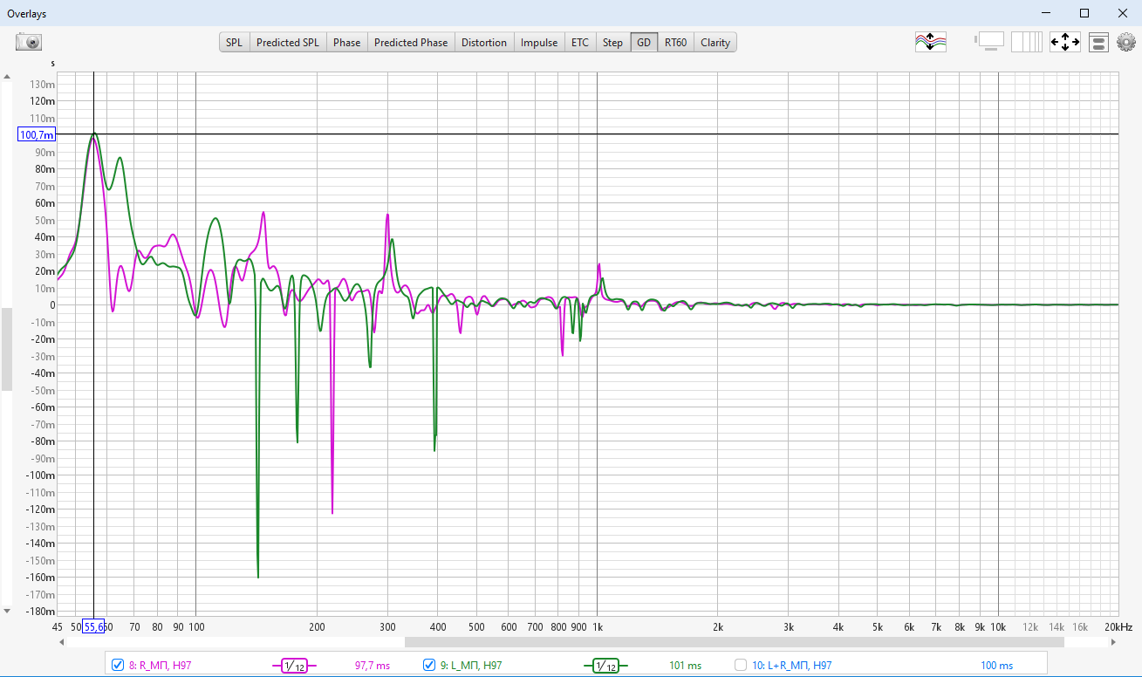
Task: Click the green 1/12 smoothing icon
Action: tap(601, 666)
